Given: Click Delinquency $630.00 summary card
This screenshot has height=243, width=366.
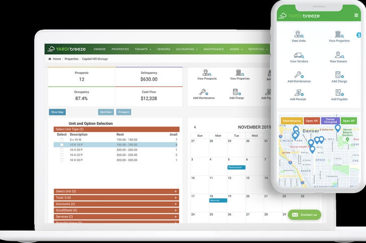Looking at the screenshot, I should 149,77.
